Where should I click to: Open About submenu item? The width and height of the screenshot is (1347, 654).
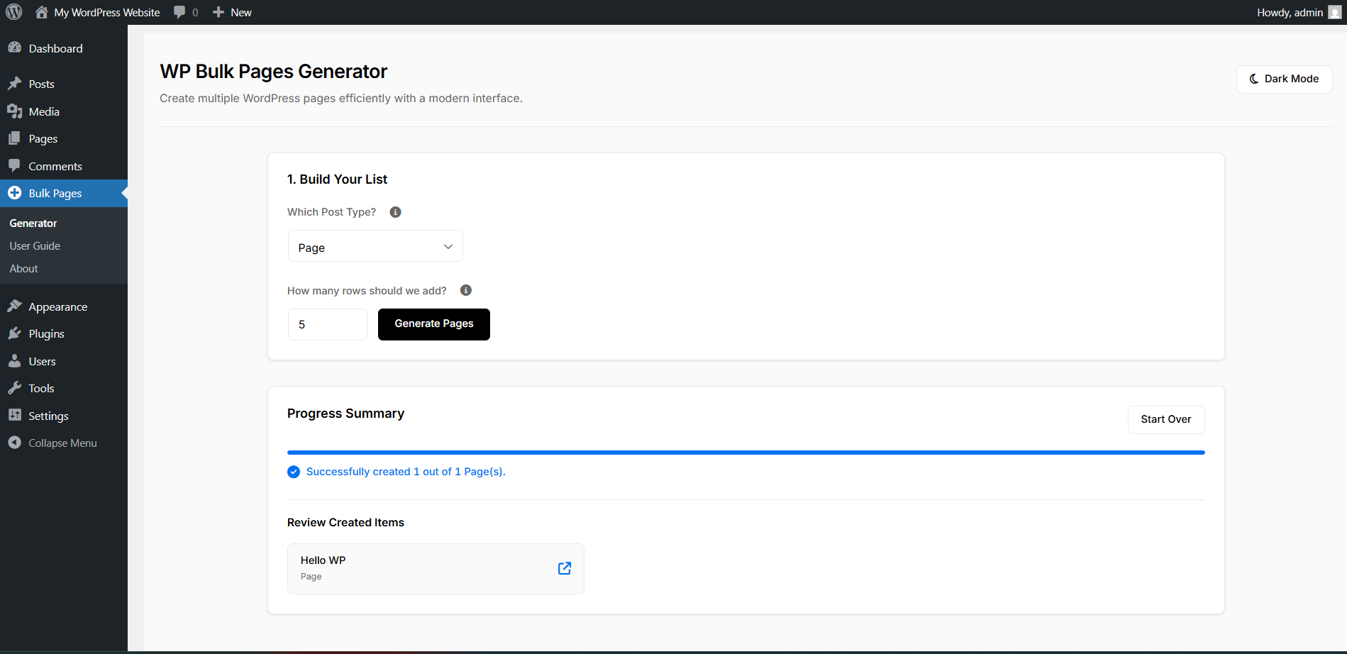click(23, 269)
